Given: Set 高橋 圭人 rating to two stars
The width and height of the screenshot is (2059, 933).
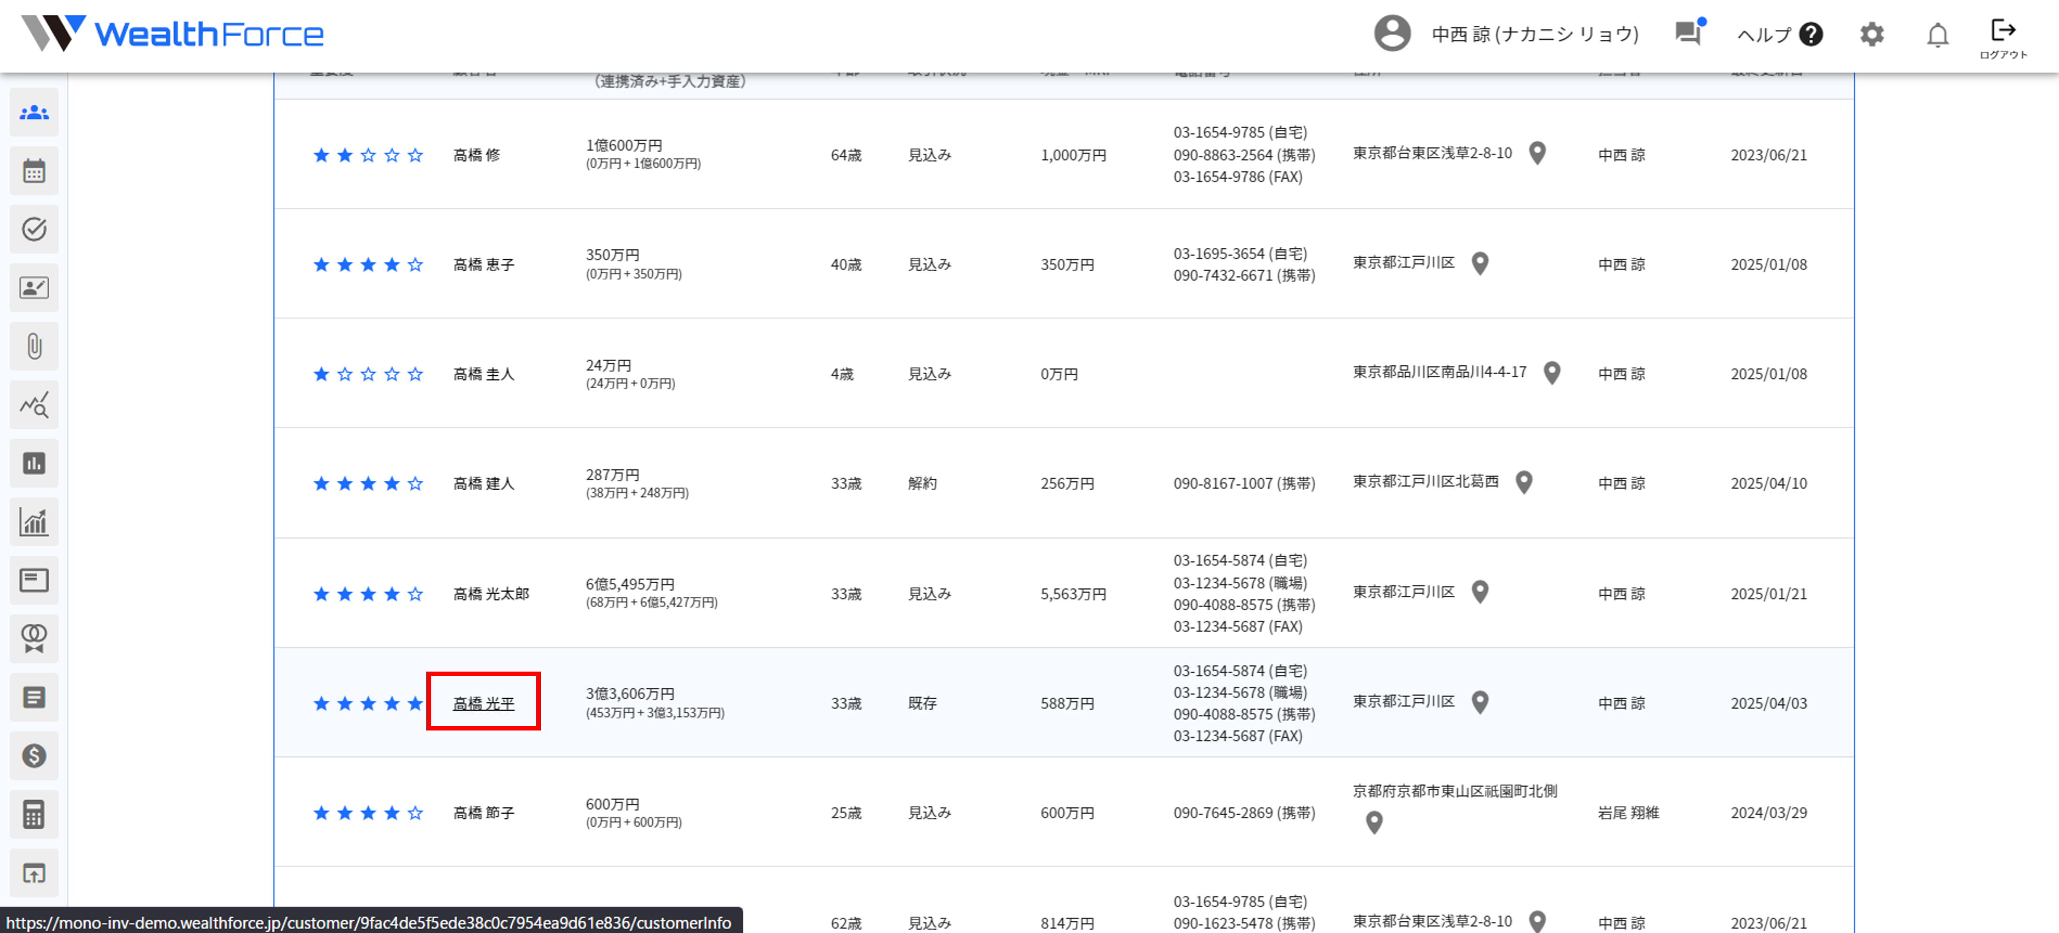Looking at the screenshot, I should coord(344,374).
